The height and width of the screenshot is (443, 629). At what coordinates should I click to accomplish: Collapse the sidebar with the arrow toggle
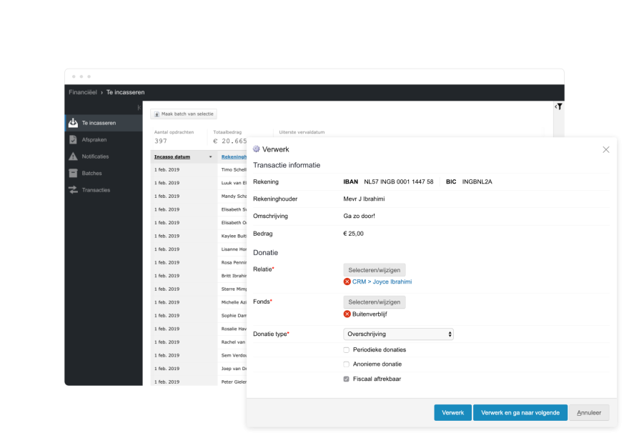tap(139, 107)
